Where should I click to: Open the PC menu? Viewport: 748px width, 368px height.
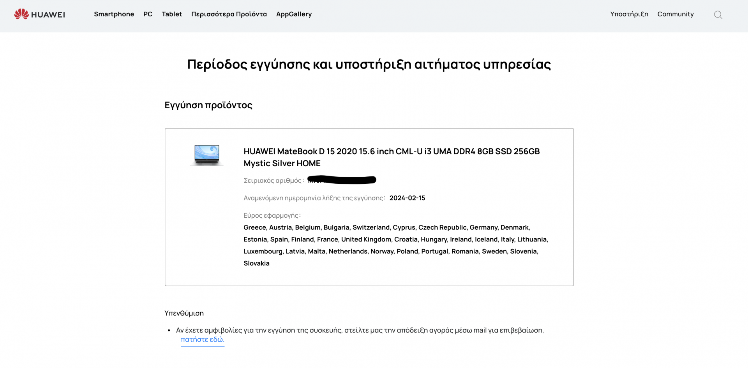pyautogui.click(x=148, y=14)
